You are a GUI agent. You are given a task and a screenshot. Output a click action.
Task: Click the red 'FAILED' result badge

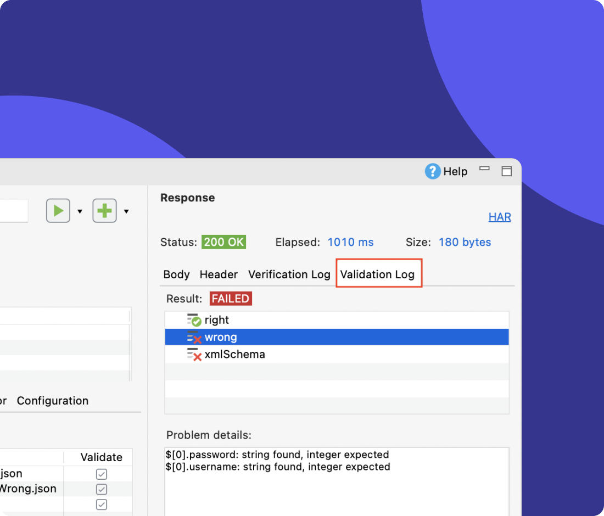point(231,298)
